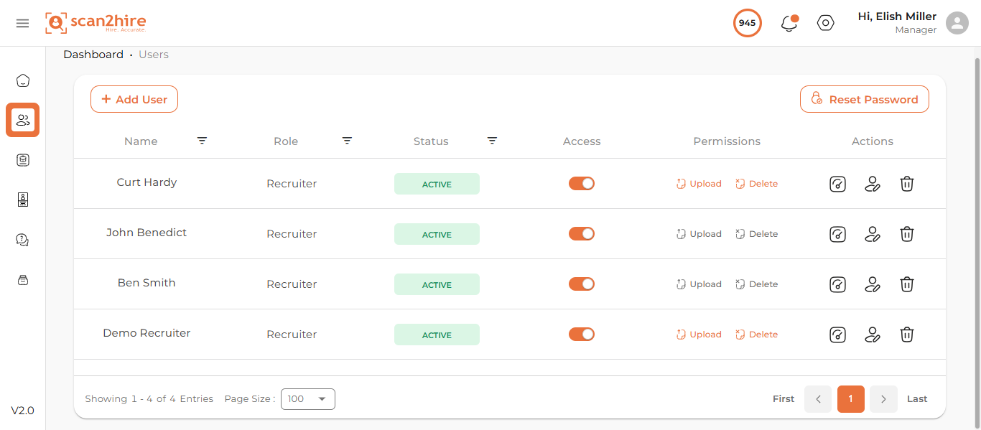Open the support chat icon in sidebar
Image resolution: width=981 pixels, height=430 pixels.
pos(23,240)
